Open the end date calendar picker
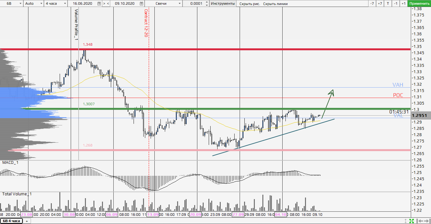Screen dimensions: 431x224 coord(141,3)
